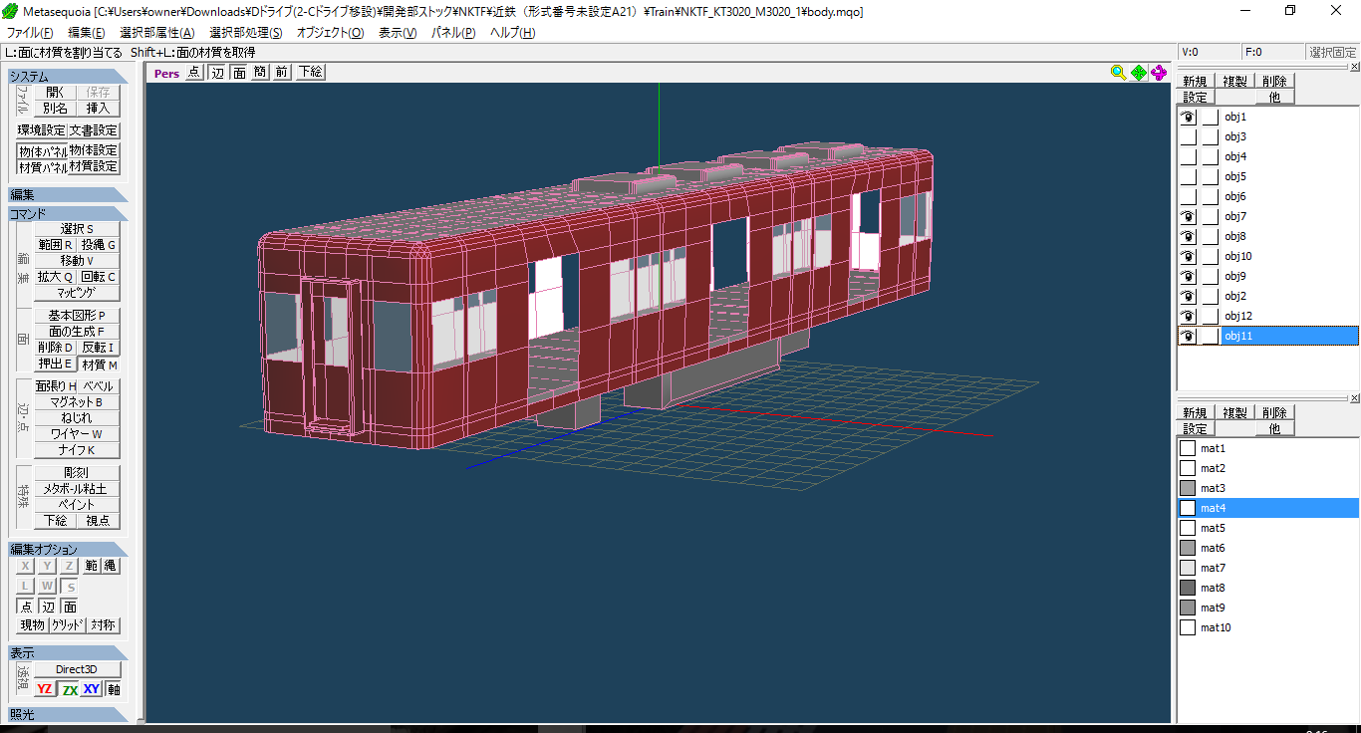Toggle the 簡 simple display button
Viewport: 1361px width, 733px height.
[260, 72]
